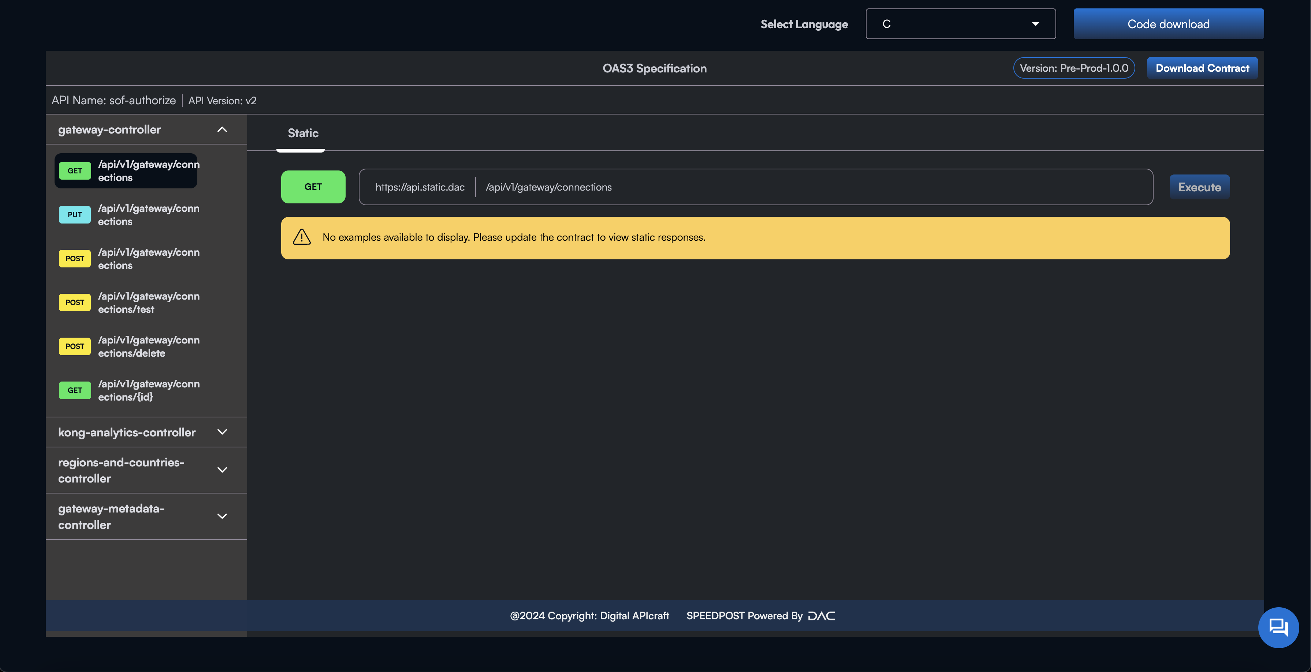
Task: Click the Code download button
Action: tap(1169, 23)
